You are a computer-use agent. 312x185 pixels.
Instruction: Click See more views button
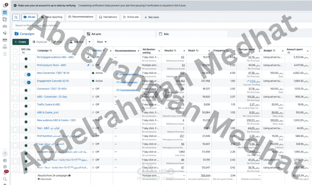point(152,18)
